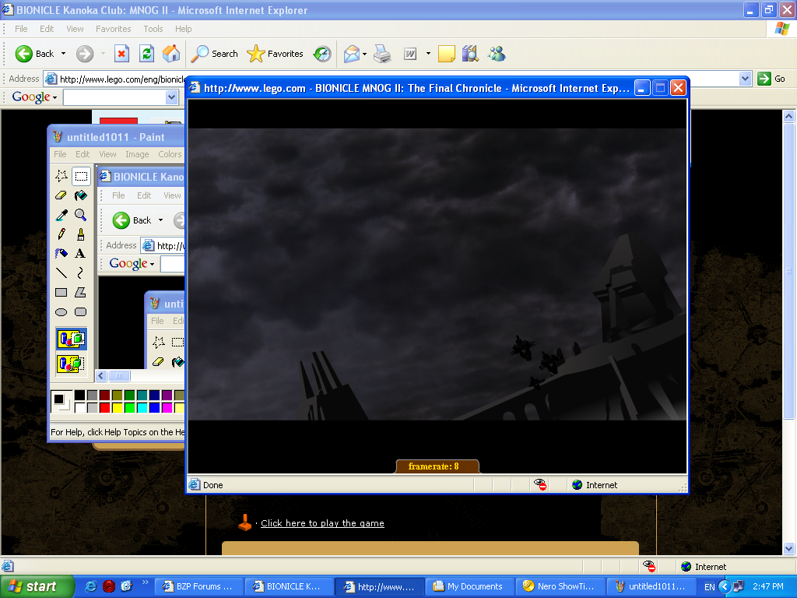Click the Mail icon in IE toolbar
This screenshot has height=598, width=797.
pyautogui.click(x=352, y=54)
